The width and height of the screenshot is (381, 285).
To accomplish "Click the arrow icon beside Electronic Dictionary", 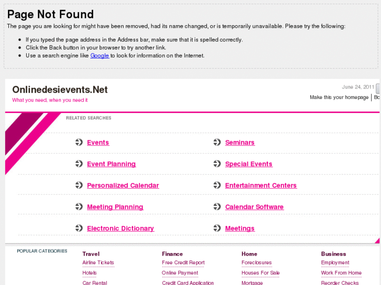I will tap(79, 228).
